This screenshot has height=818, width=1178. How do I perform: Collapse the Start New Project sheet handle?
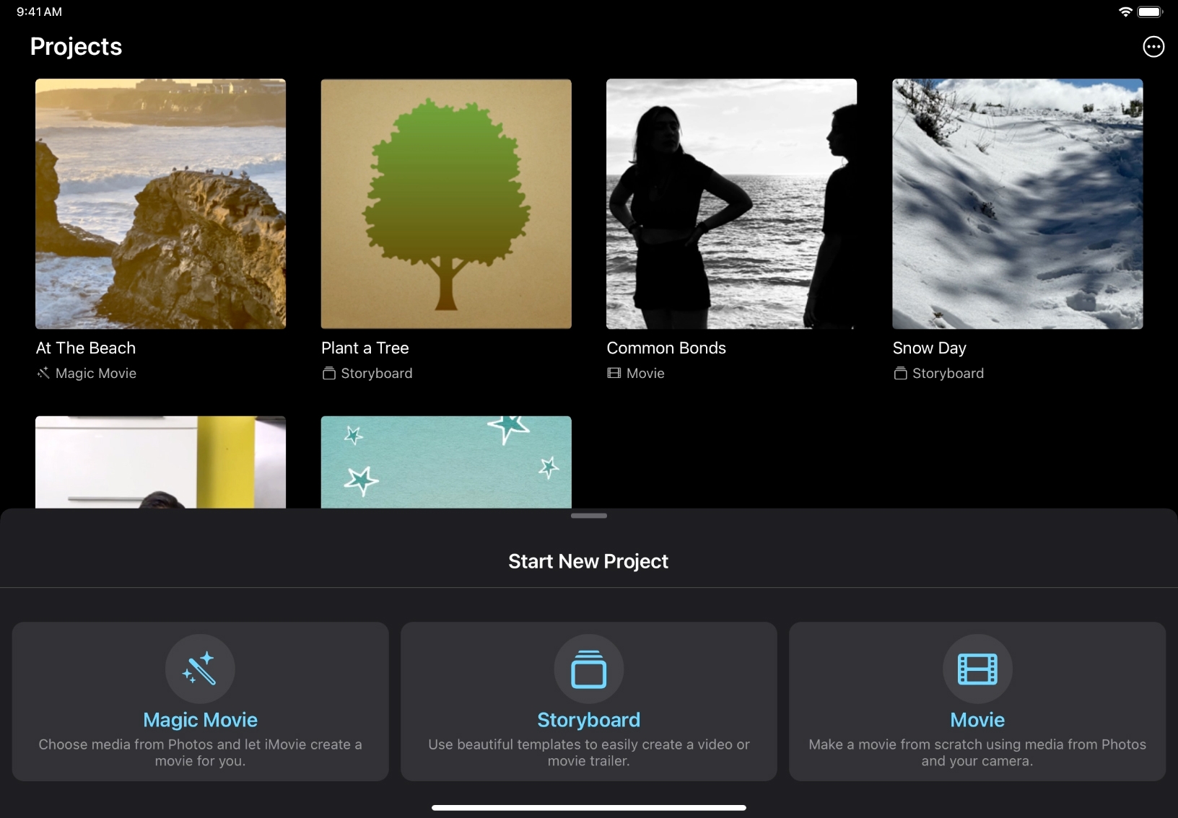588,516
